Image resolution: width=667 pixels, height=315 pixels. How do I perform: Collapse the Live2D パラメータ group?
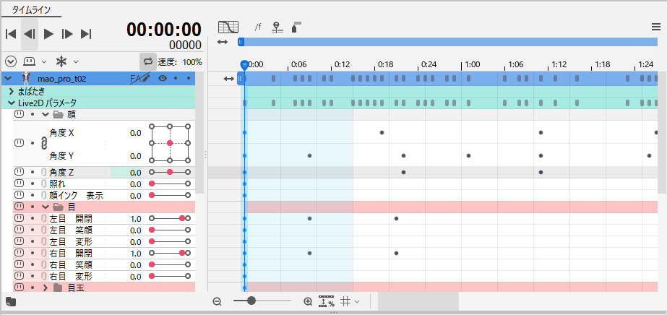12,103
